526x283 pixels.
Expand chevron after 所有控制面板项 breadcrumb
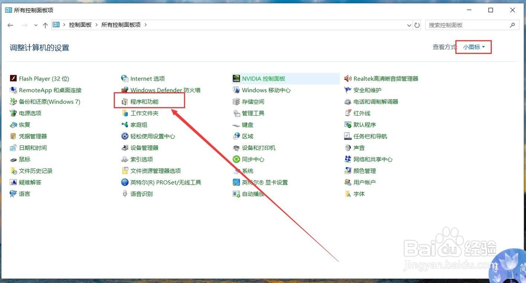(146, 25)
